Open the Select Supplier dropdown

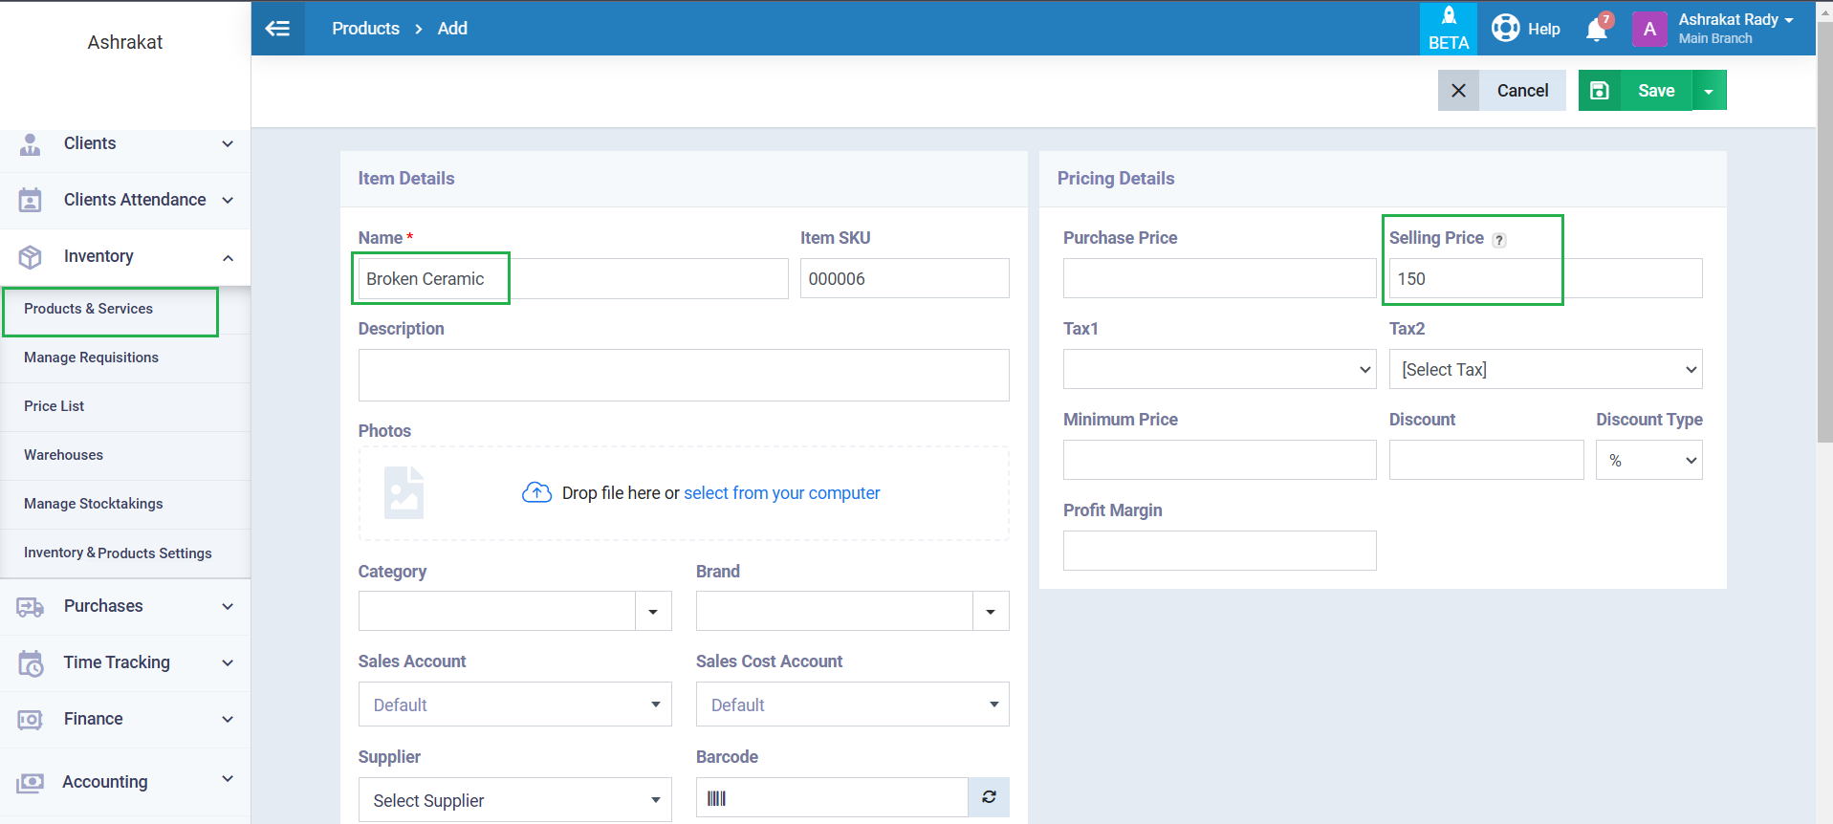click(514, 800)
